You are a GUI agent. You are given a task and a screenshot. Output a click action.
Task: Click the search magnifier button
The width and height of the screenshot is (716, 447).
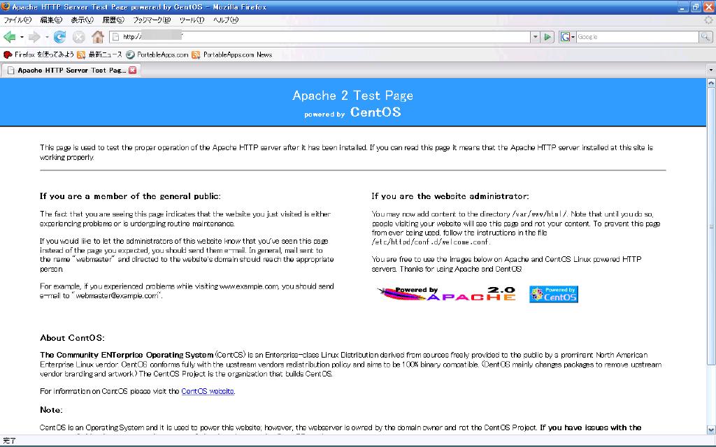click(706, 37)
